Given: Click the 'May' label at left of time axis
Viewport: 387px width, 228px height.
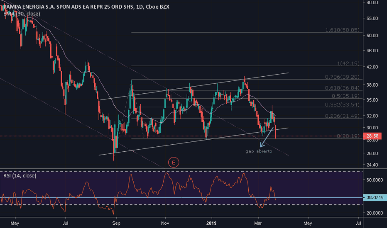Looking at the screenshot, I should tap(15, 223).
